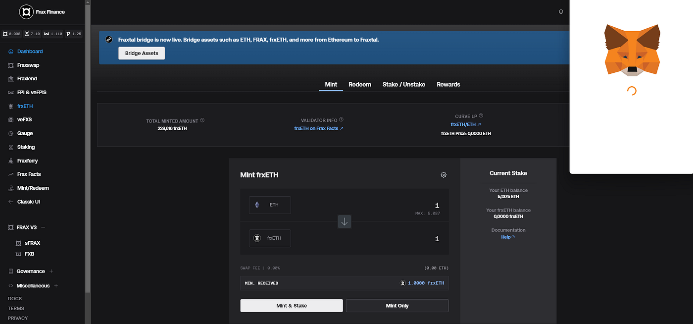Expand the Miscellaneous section
This screenshot has height=324, width=693.
(x=56, y=286)
